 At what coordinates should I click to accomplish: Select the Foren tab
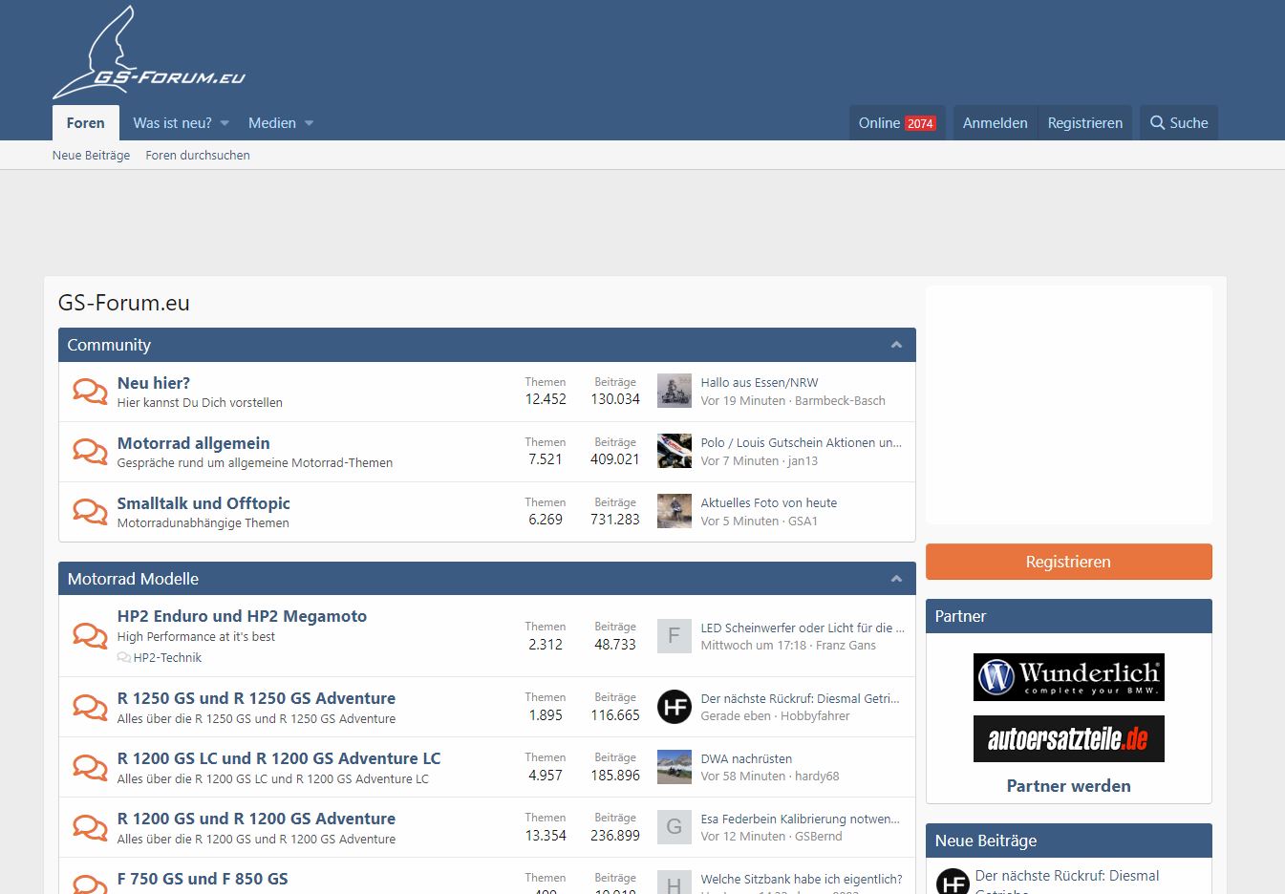click(85, 123)
